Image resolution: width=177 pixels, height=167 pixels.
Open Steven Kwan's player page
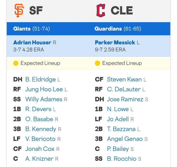point(124,80)
